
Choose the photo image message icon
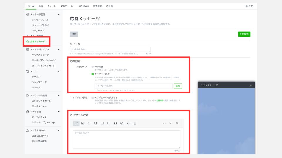point(83,123)
